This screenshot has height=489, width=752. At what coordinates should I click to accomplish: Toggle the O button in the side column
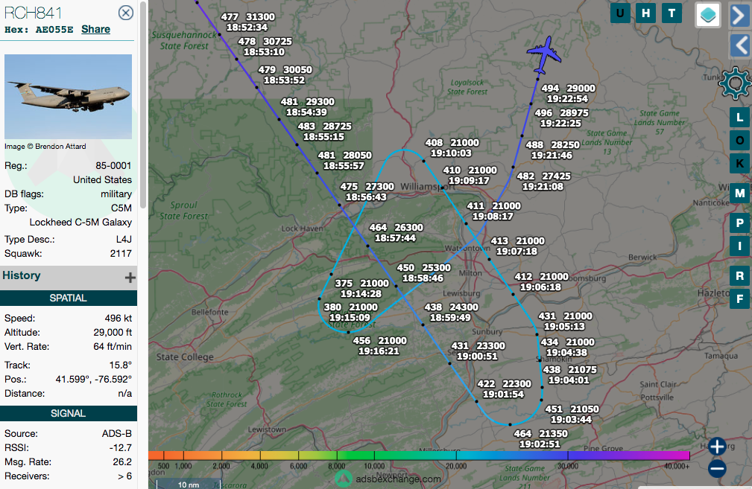[739, 141]
